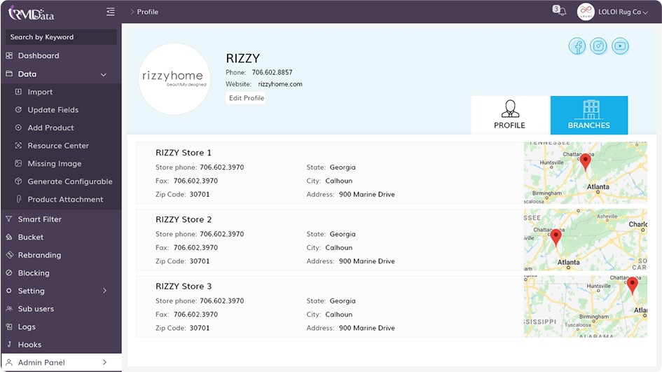662x372 pixels.
Task: Click the RIZZY company name heading
Action: [x=243, y=58]
